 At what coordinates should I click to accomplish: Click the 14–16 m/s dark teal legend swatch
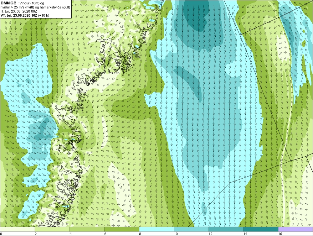(x=261, y=229)
